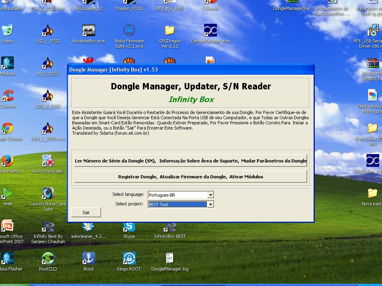This screenshot has width=382, height=286.
Task: Launch Kingo ROOT desktop icon
Action: [x=129, y=258]
